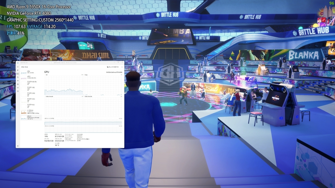The height and width of the screenshot is (188, 335).
Task: Click the FPS:107.63 overlay readout
Action: coord(16,26)
